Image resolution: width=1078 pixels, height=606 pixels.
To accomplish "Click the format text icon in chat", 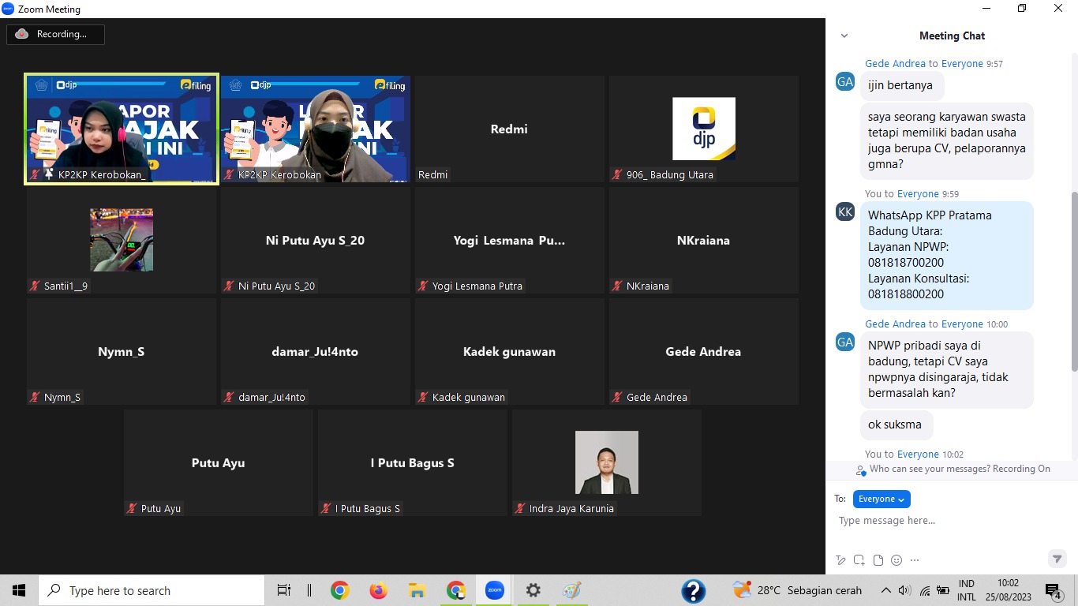I will click(840, 560).
